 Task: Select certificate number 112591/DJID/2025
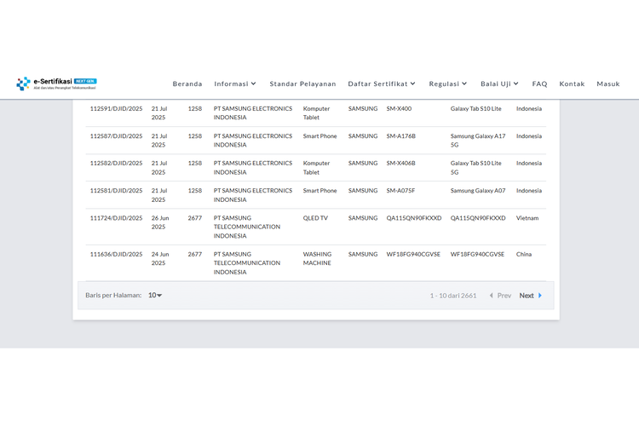pos(116,108)
